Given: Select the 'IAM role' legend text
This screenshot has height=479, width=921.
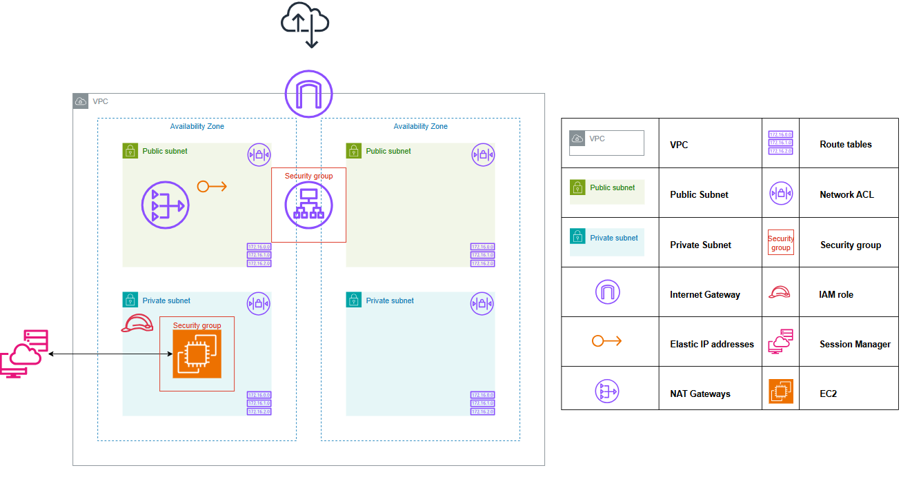Looking at the screenshot, I should (836, 294).
